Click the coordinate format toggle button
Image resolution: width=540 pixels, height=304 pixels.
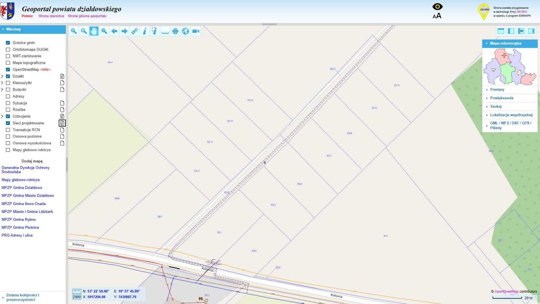77,291
